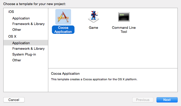Click the Command Line Tool label
This screenshot has height=106, width=181.
pyautogui.click(x=124, y=30)
